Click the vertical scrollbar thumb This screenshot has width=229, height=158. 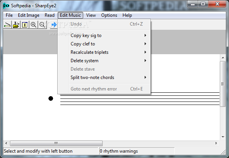click(223, 84)
